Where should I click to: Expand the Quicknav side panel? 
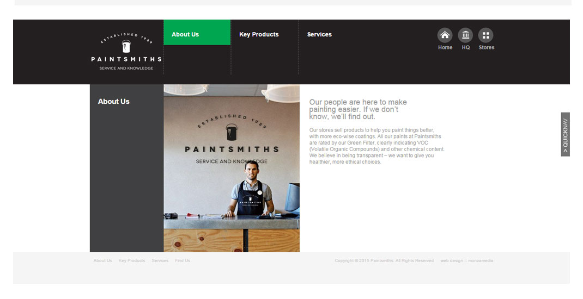point(565,134)
